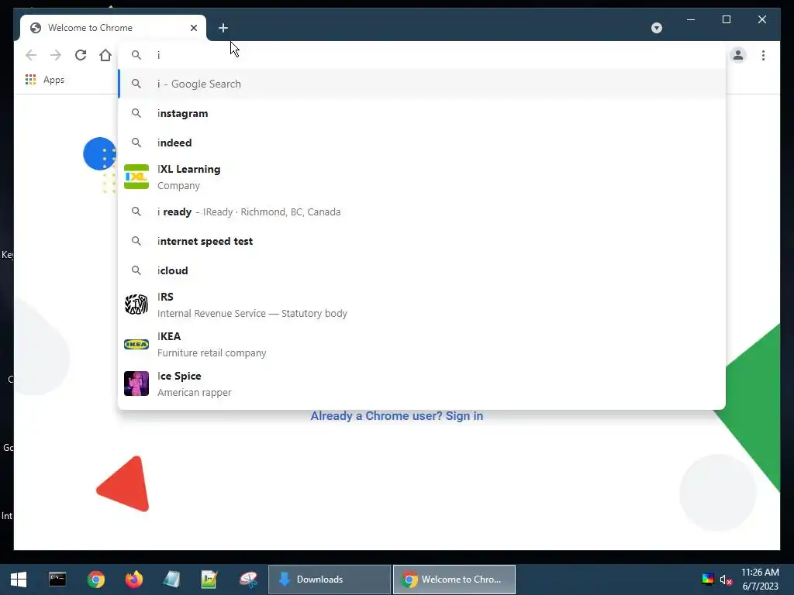Choose the 'i - Google Search' suggestion

tap(422, 84)
